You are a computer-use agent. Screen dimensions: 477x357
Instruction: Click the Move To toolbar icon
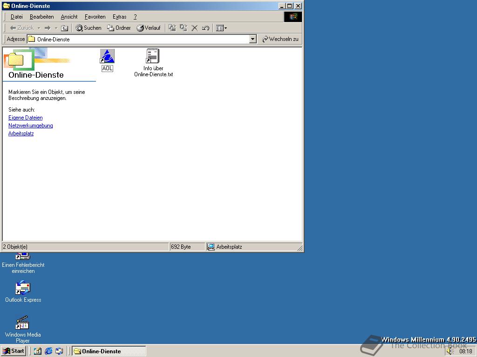tap(172, 28)
